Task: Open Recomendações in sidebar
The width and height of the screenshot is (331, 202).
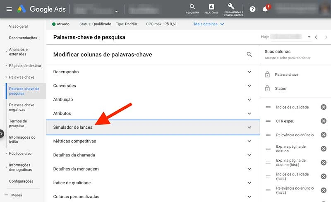Action: tap(23, 38)
